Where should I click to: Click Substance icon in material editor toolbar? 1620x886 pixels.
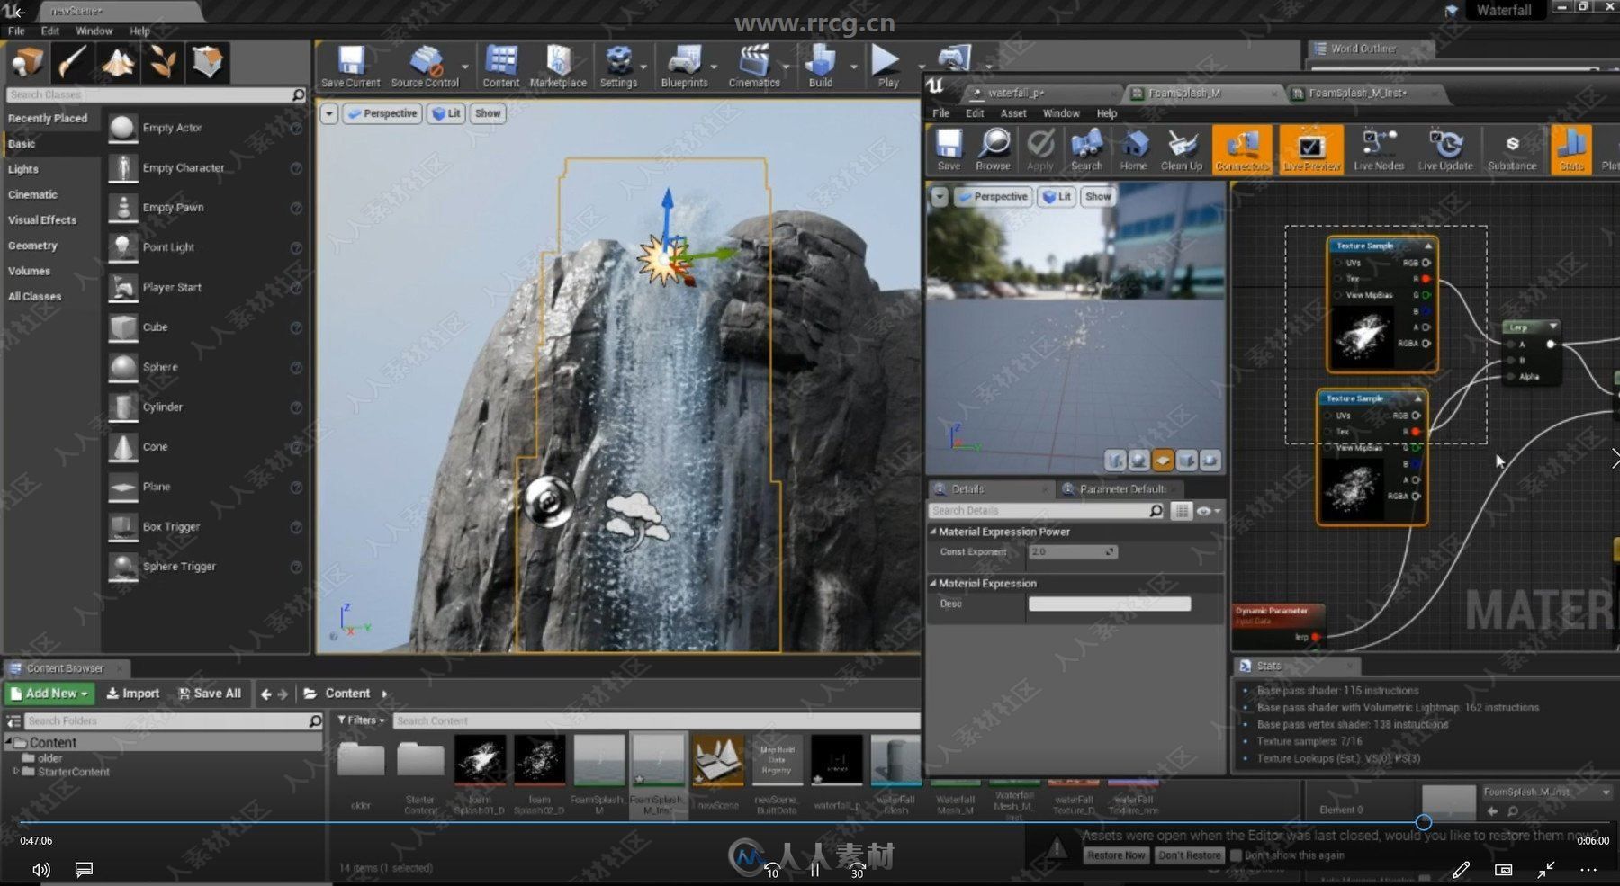point(1512,149)
